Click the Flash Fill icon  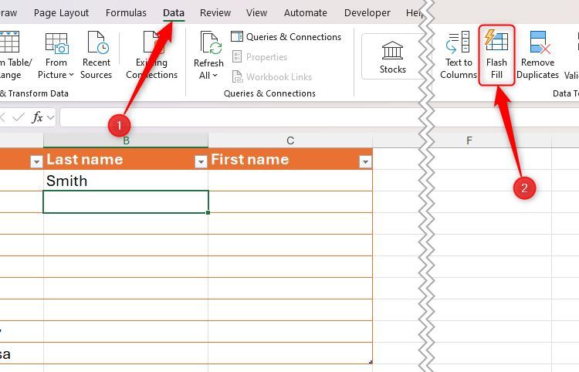point(496,42)
